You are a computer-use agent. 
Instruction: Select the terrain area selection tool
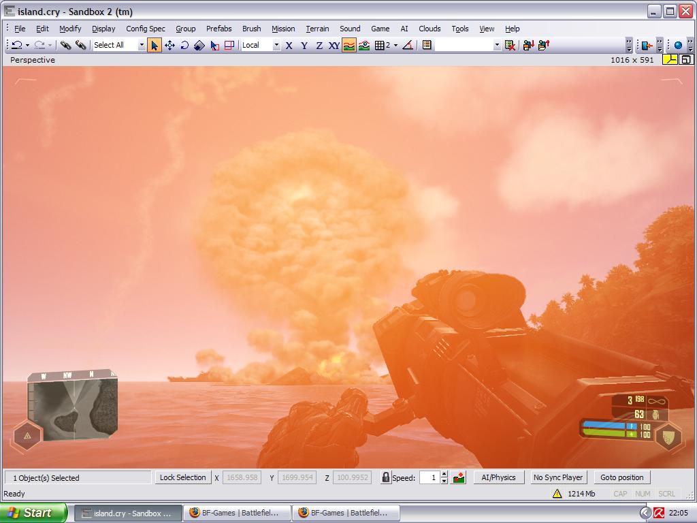coord(214,45)
